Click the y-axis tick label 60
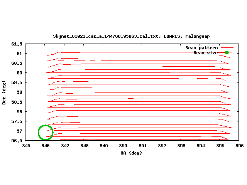247x185 pixels. 20,73
